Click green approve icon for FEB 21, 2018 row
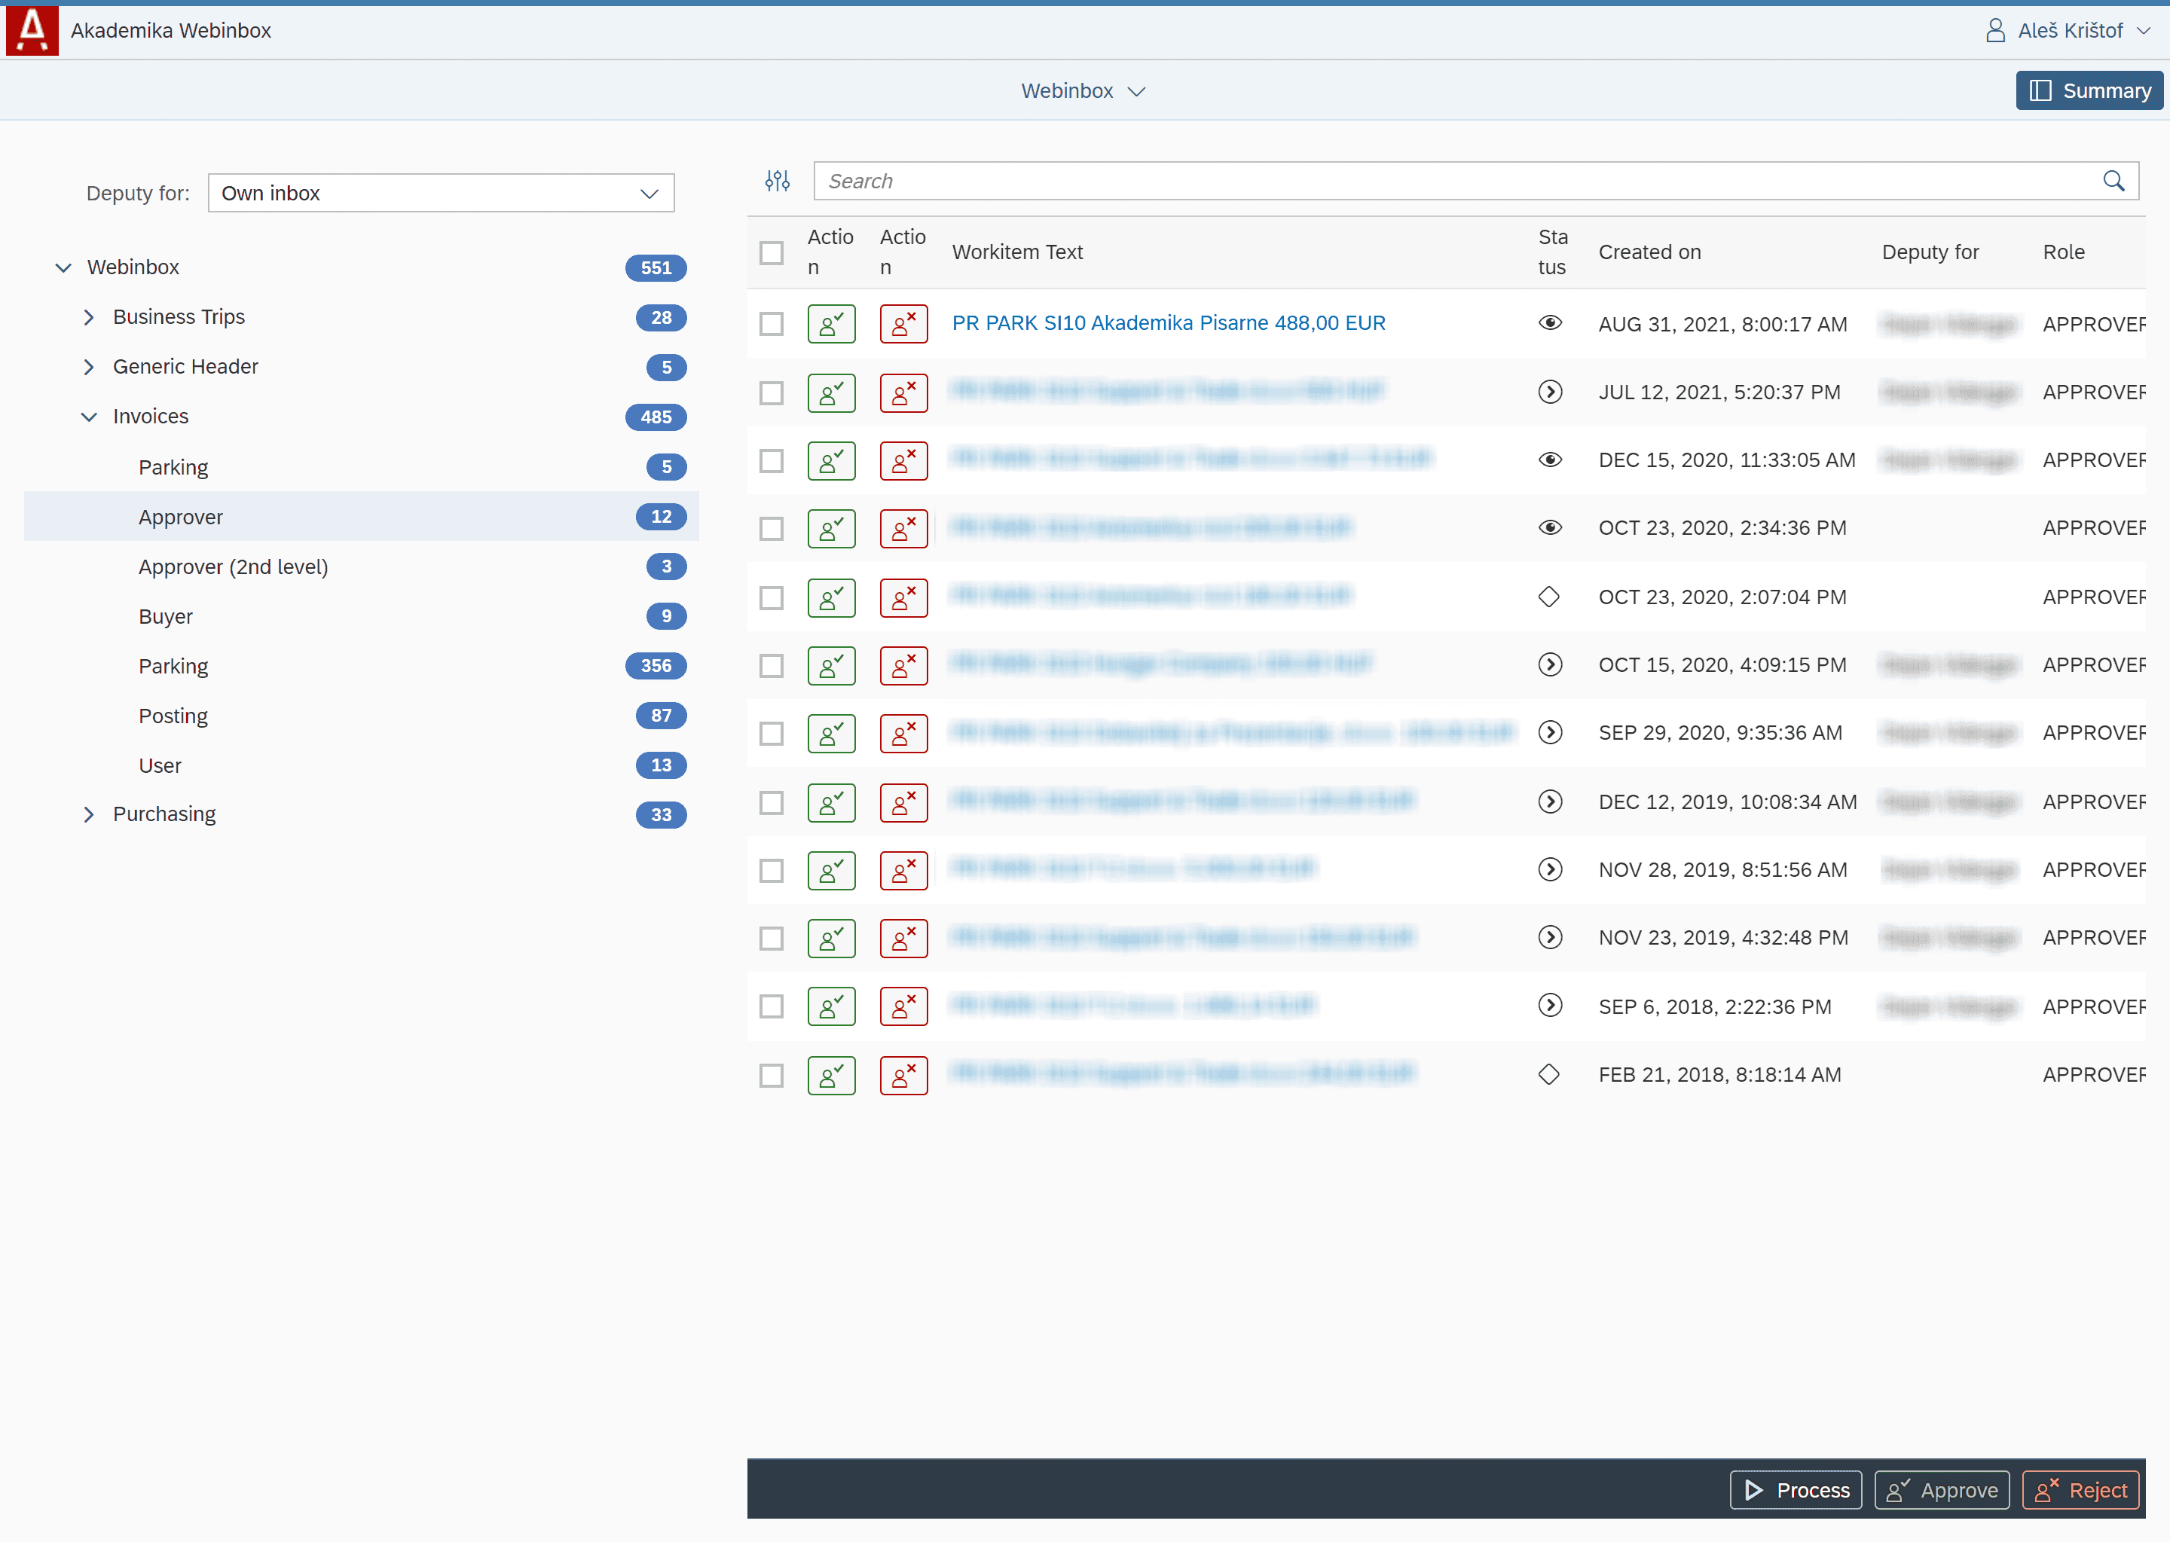 [831, 1075]
